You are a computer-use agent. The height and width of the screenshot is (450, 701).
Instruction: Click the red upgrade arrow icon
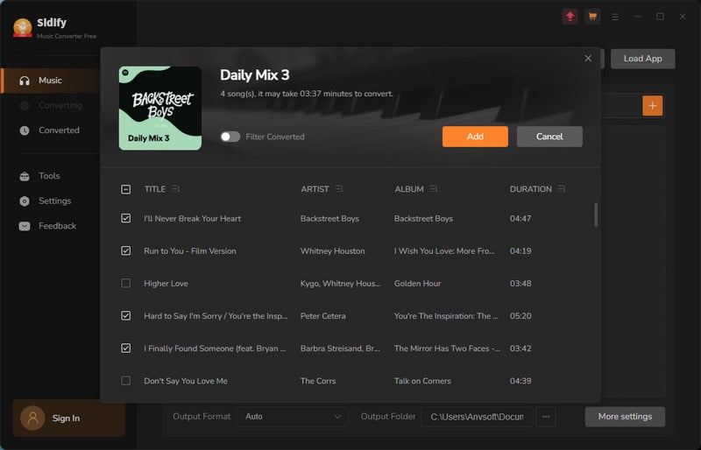(x=570, y=17)
